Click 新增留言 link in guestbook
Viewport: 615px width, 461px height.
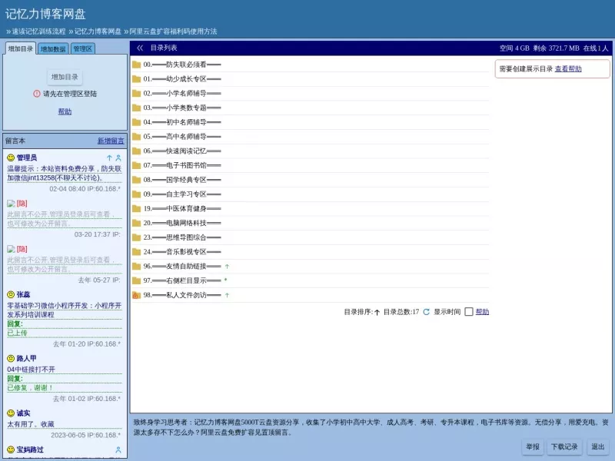111,141
